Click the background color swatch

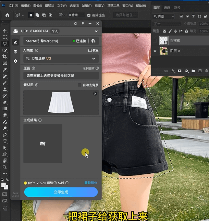7,188
